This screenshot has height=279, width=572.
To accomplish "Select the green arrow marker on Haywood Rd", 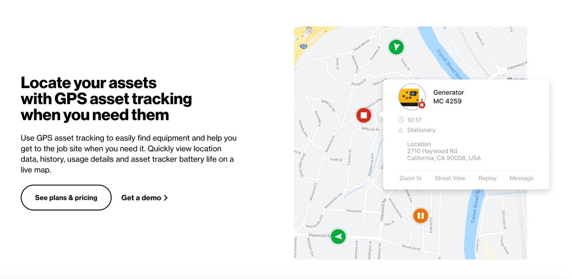I will point(338,236).
